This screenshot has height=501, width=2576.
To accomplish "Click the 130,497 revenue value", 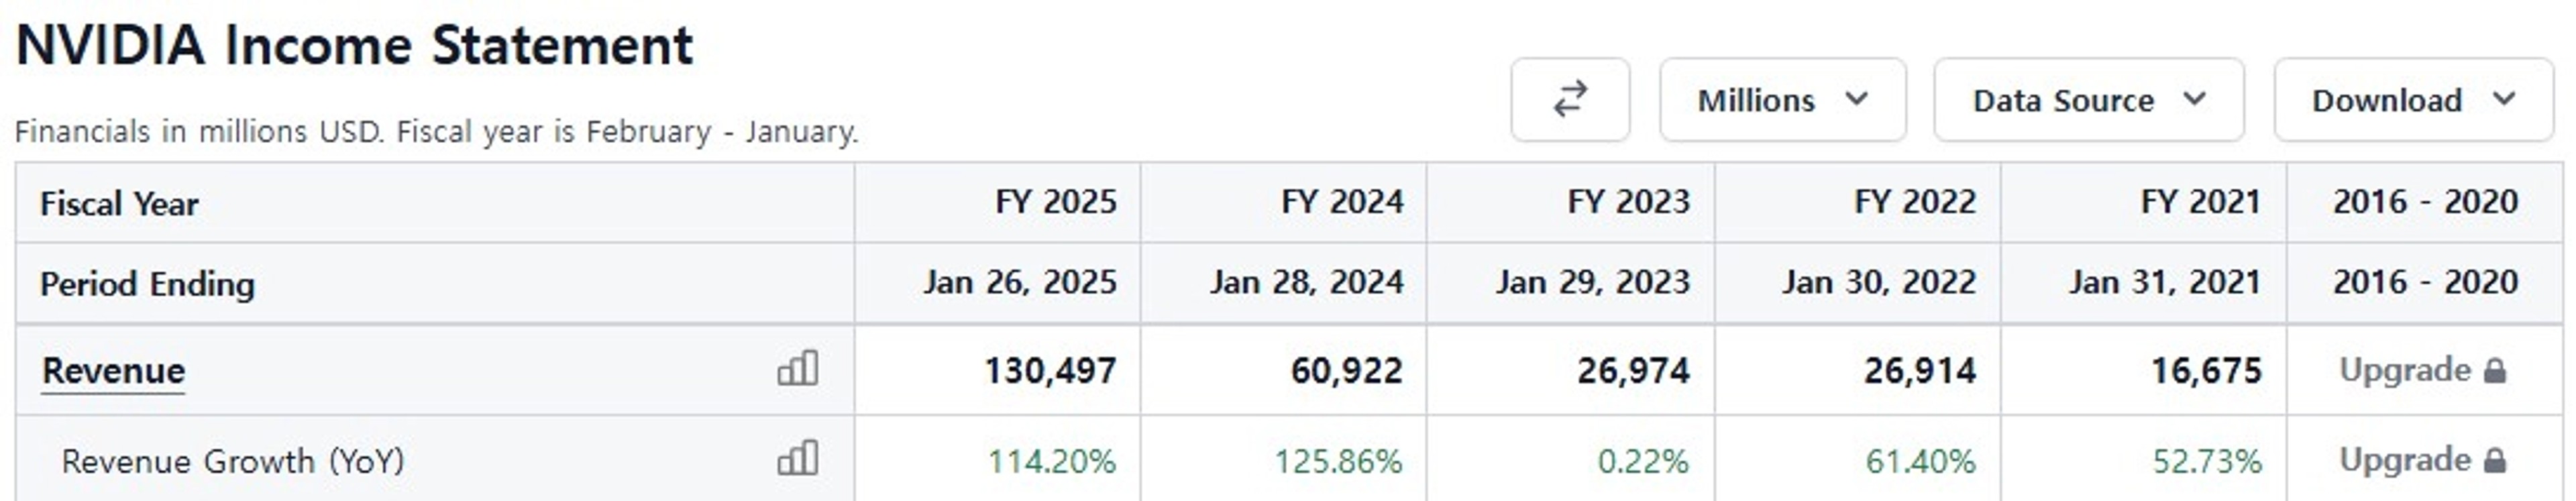I will click(x=1050, y=371).
